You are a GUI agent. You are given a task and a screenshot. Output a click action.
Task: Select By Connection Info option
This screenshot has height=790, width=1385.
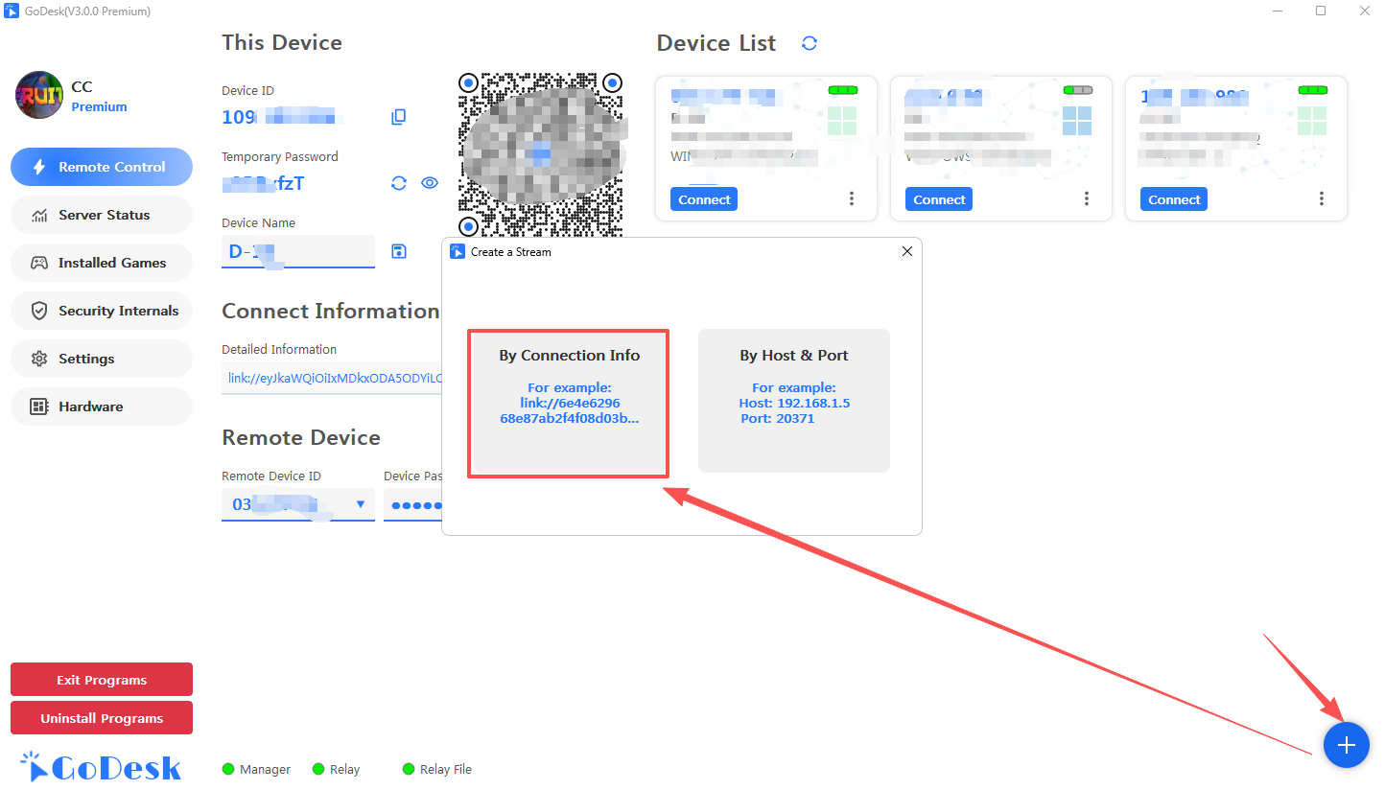point(569,402)
